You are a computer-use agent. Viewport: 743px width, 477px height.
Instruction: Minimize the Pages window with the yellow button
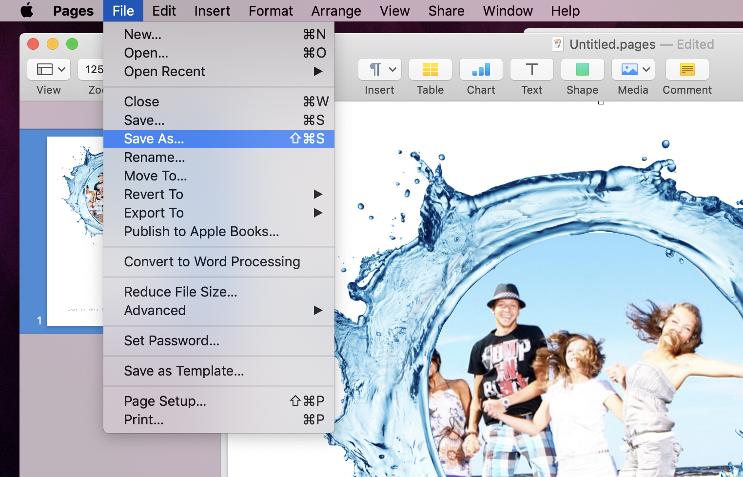53,44
